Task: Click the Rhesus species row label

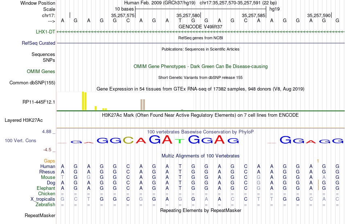Action: coord(47,172)
